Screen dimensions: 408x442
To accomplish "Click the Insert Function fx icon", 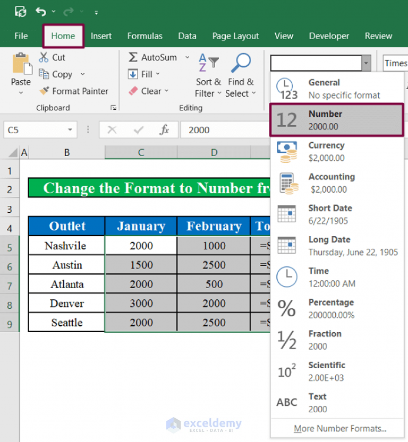I will tap(164, 130).
